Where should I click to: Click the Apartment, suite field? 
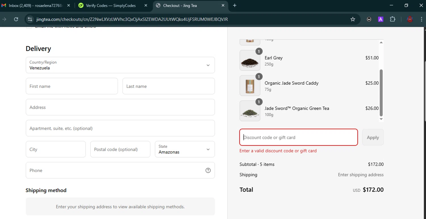point(120,128)
